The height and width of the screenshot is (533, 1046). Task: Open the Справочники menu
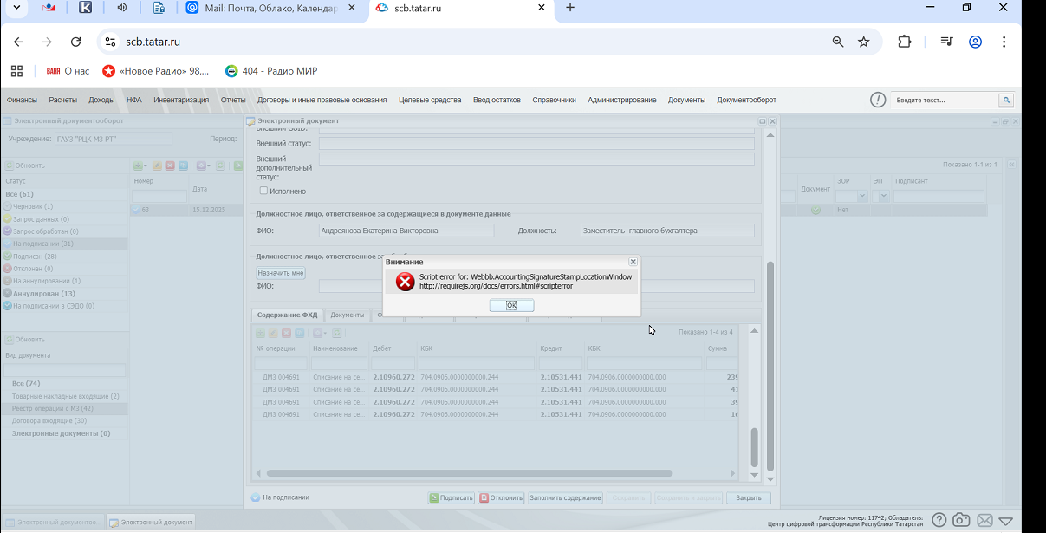[x=554, y=100]
